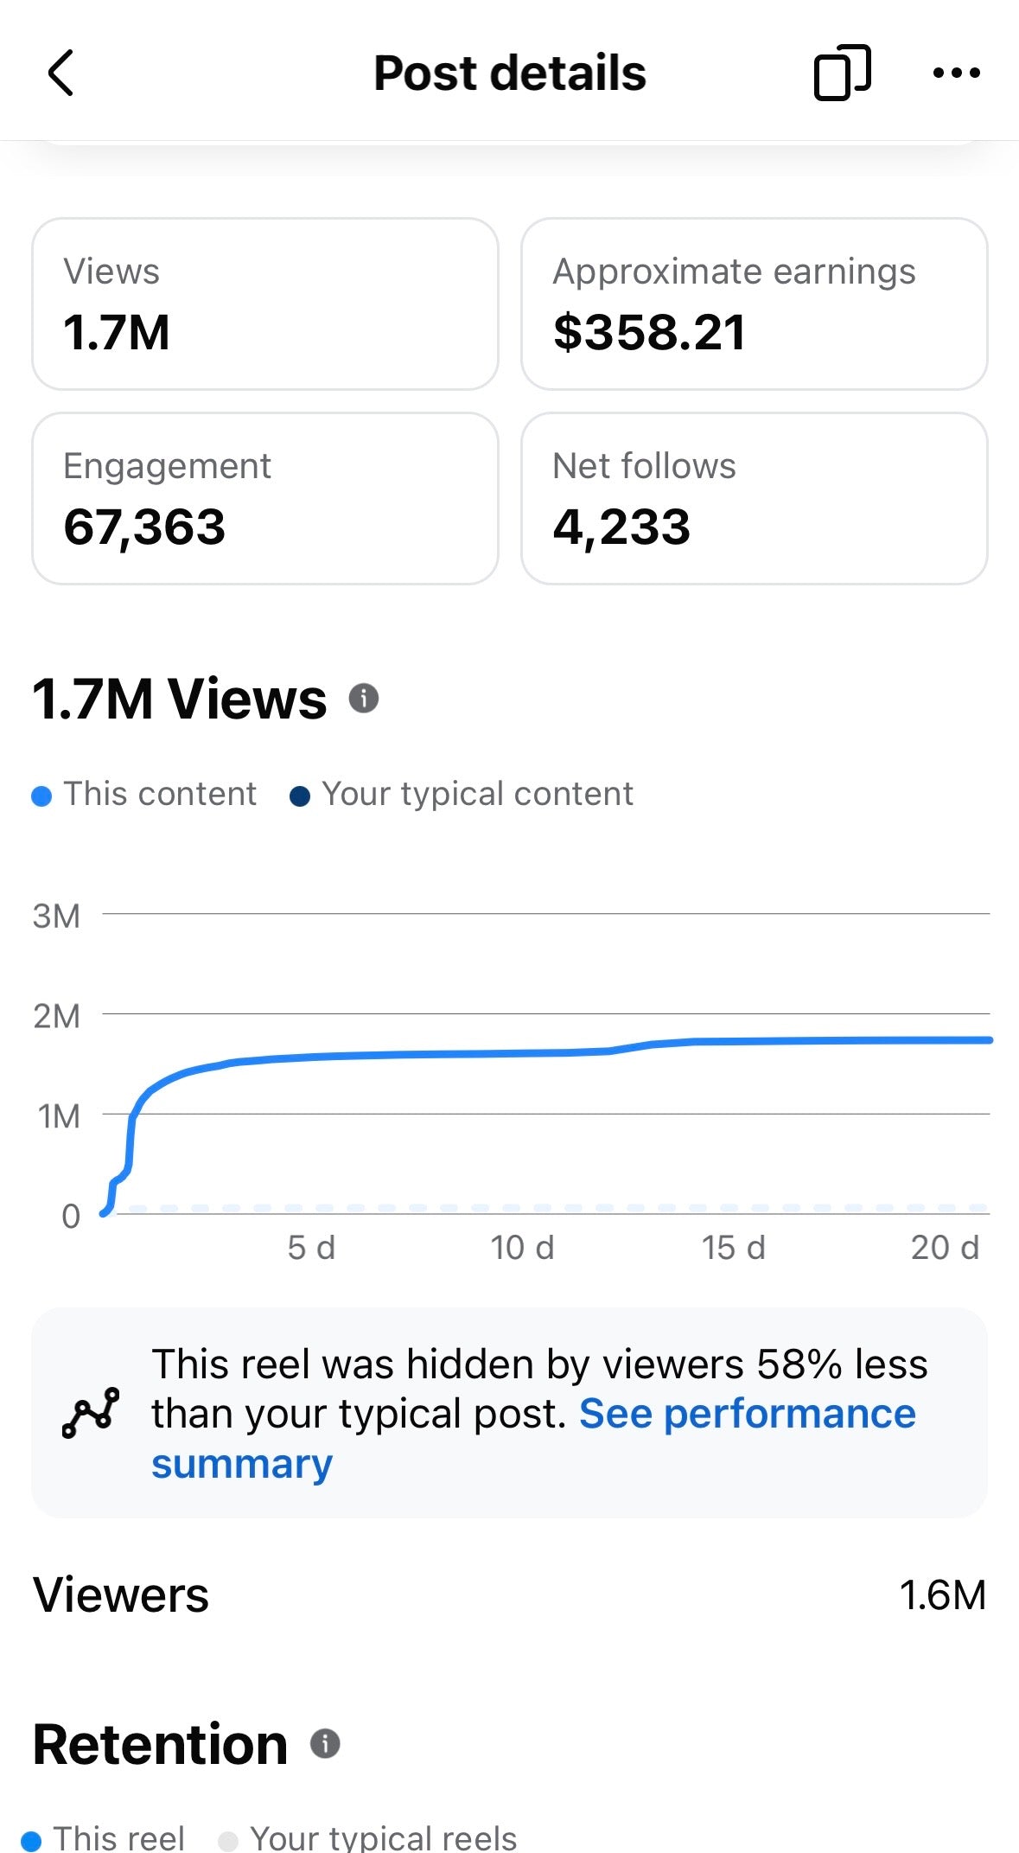Tap the info icon next to Retention
The image size is (1019, 1853).
pyautogui.click(x=325, y=1743)
